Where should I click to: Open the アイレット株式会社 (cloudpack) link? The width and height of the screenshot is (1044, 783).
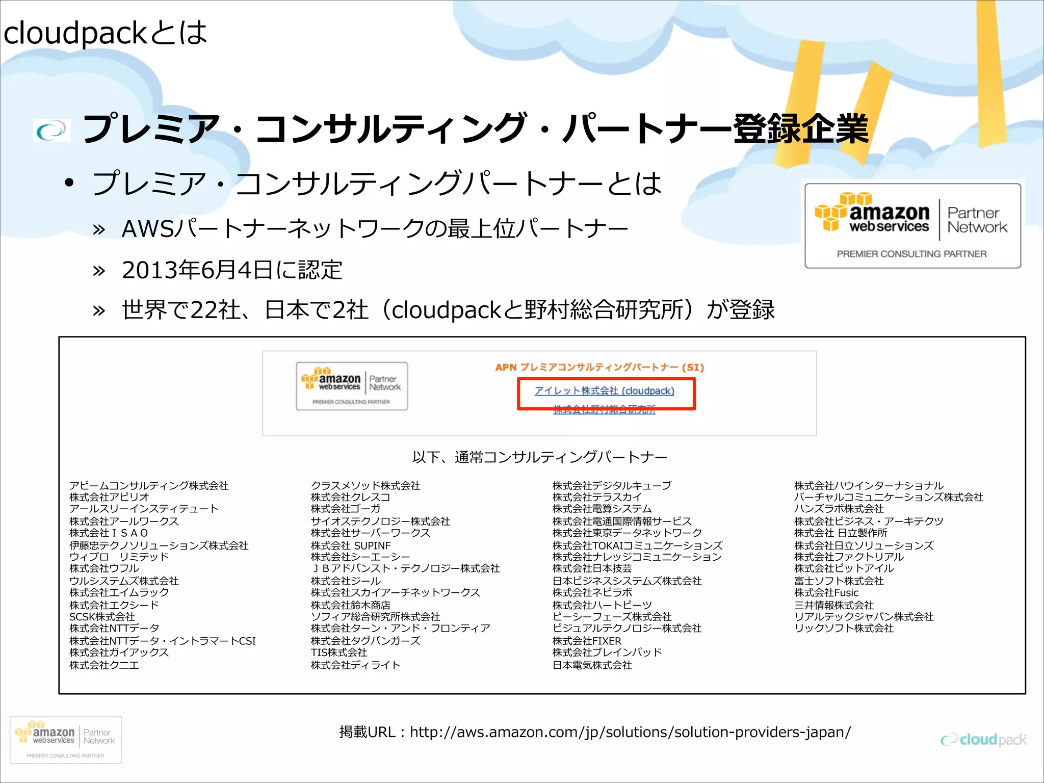pos(604,391)
